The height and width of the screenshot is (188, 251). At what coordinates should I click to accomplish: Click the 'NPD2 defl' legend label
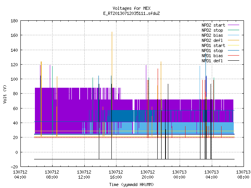pyautogui.click(x=212, y=40)
